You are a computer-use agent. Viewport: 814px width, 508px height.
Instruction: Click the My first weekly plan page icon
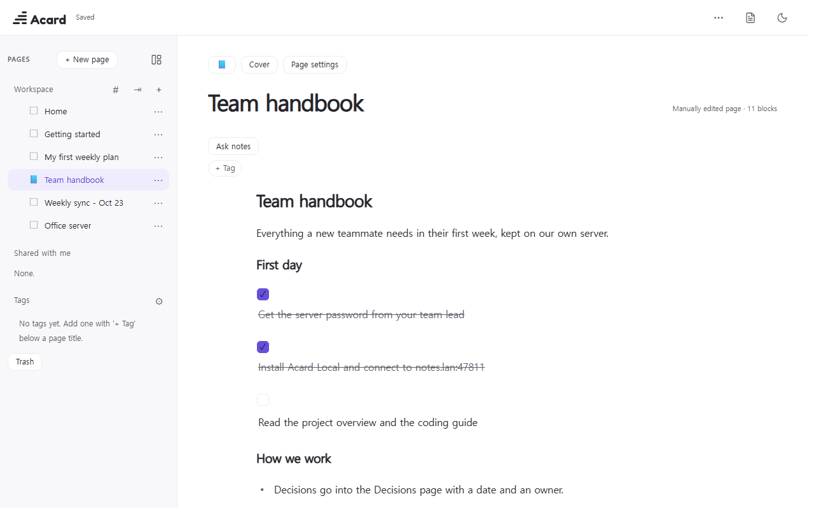34,157
